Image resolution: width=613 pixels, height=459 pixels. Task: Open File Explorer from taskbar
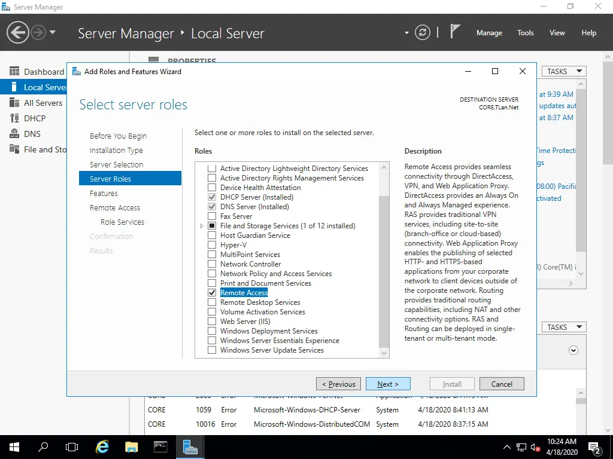132,447
